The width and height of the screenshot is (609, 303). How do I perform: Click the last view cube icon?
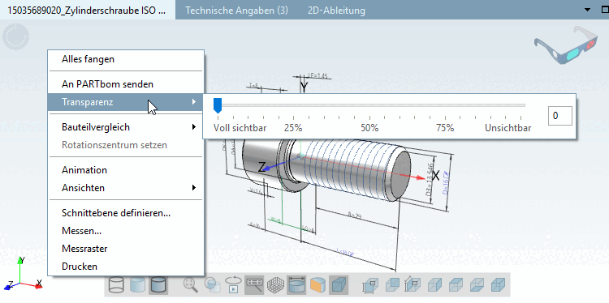(499, 285)
